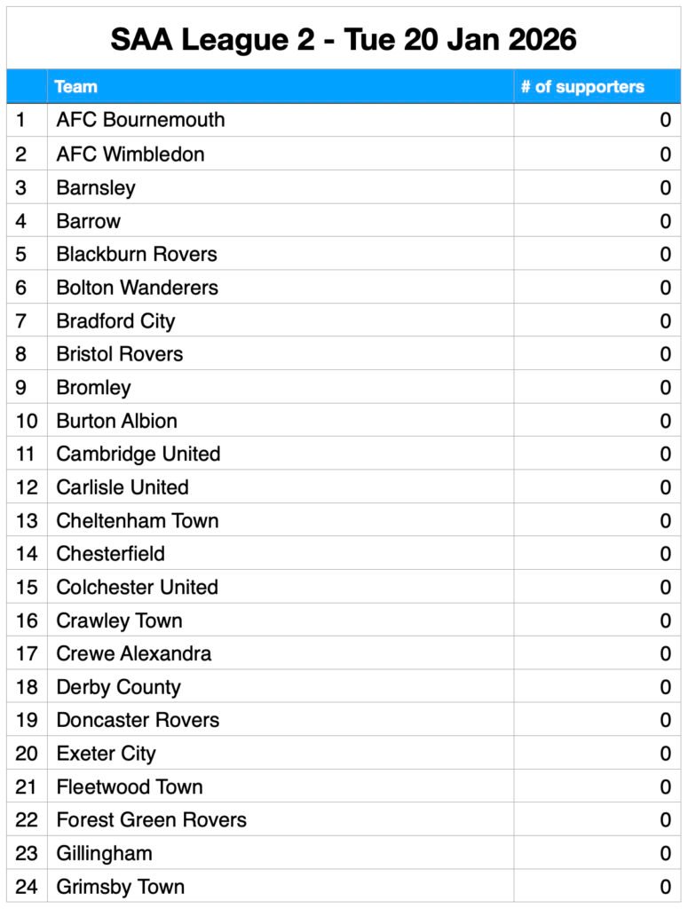Screen dimensions: 688x909
Task: Select the Bristol Rovers supporters value
Action: pyautogui.click(x=665, y=354)
